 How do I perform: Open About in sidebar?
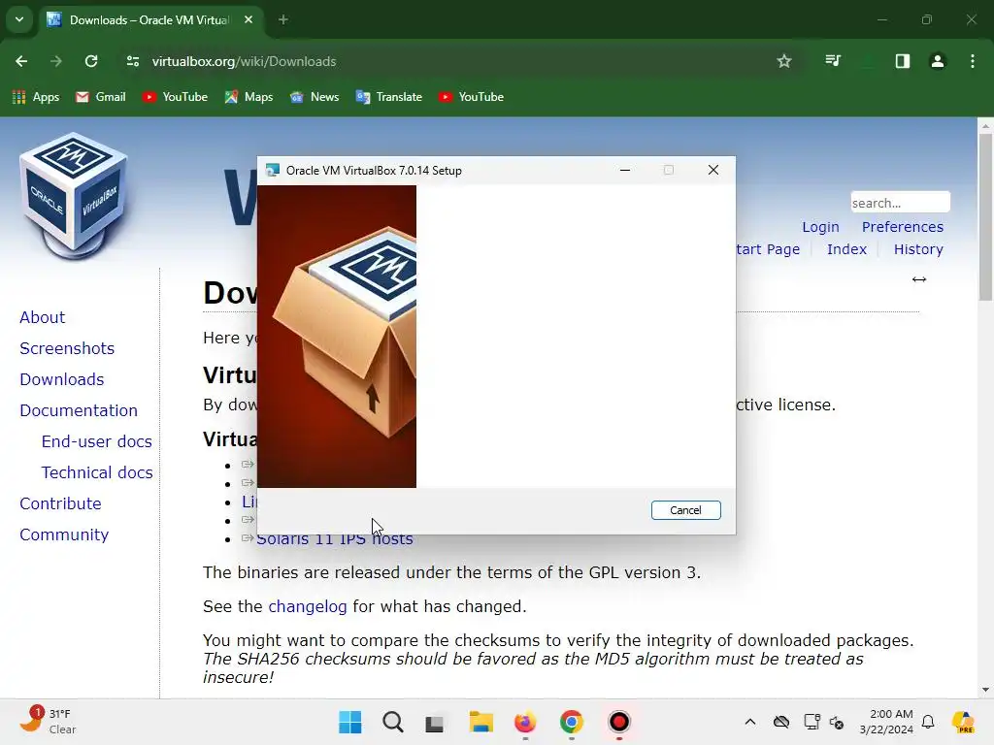pos(42,317)
